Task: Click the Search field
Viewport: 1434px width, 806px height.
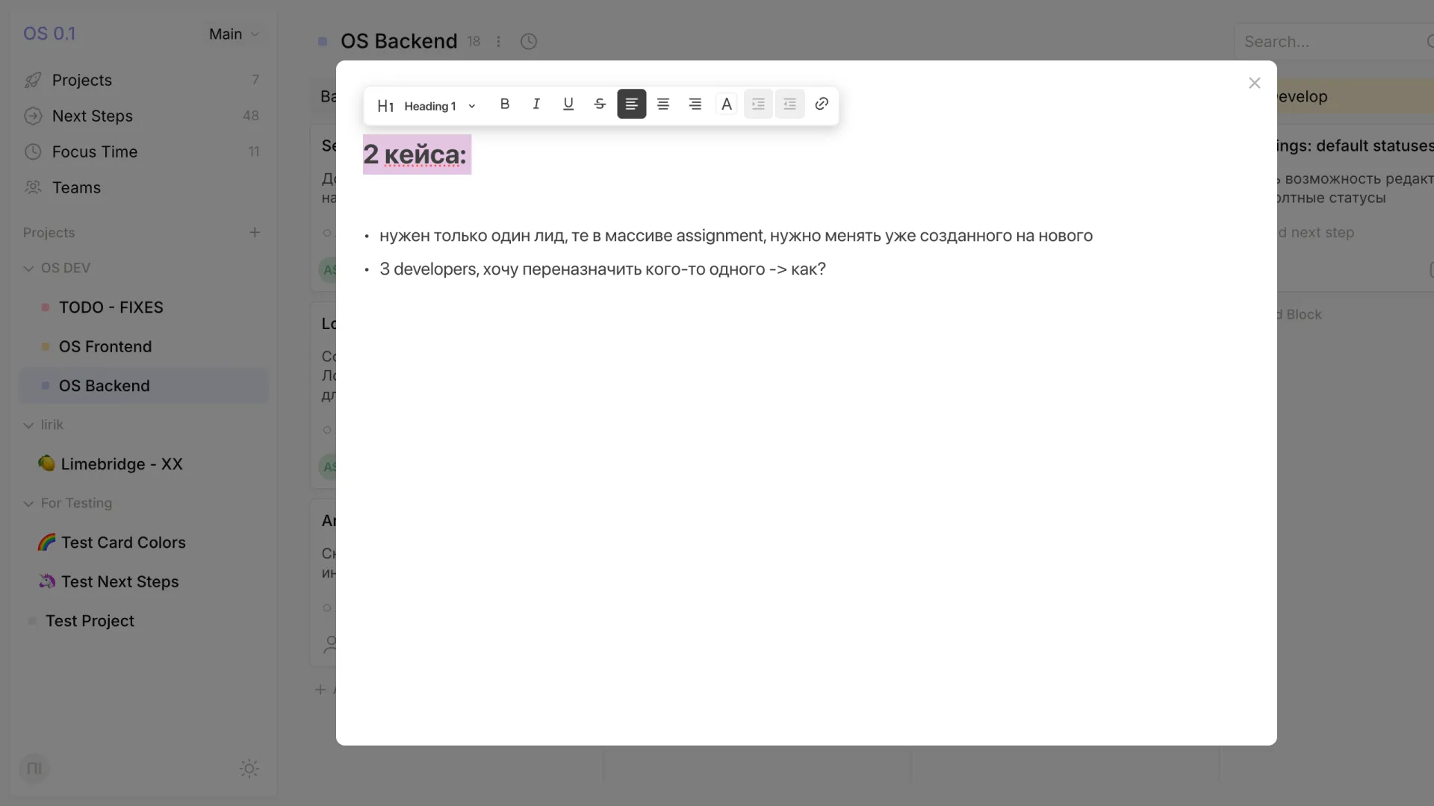Action: (1329, 41)
